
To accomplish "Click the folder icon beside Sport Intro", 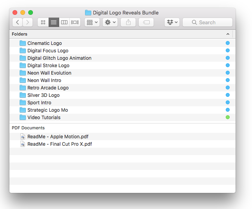I will point(23,102).
